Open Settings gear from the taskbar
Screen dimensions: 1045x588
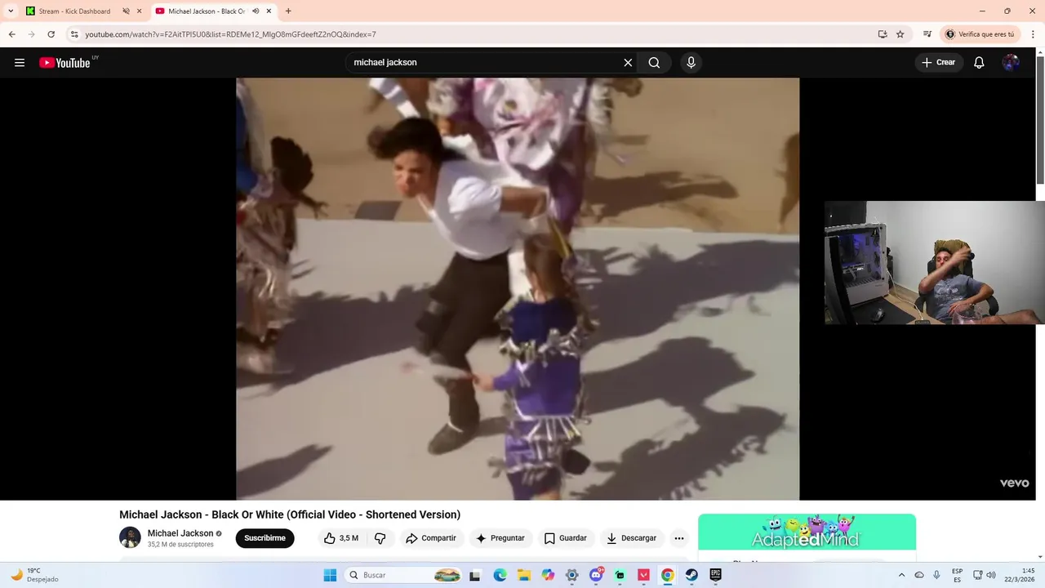572,575
